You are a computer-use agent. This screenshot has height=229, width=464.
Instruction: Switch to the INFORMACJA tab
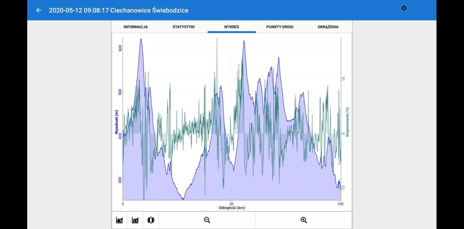click(135, 27)
